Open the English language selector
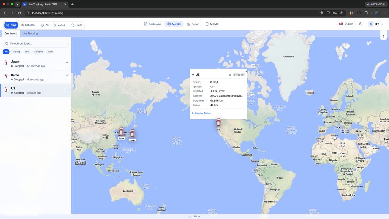This screenshot has width=389, height=219. click(346, 24)
